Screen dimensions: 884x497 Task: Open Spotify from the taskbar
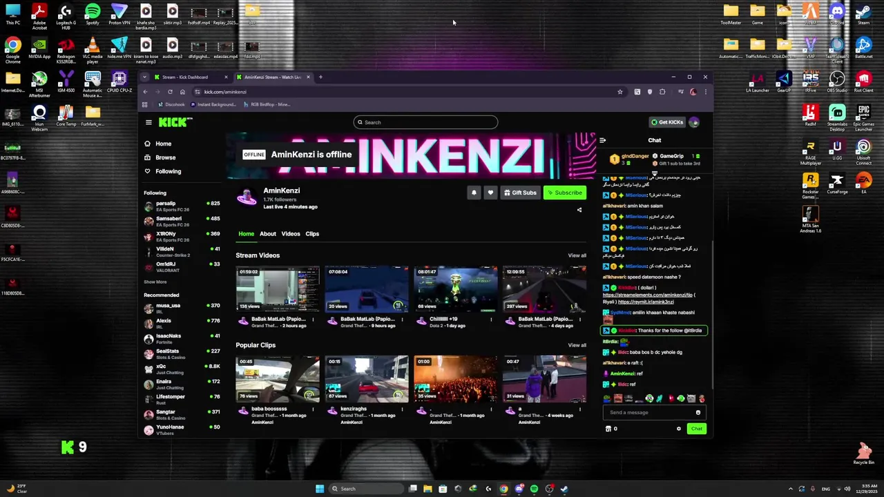(x=534, y=489)
